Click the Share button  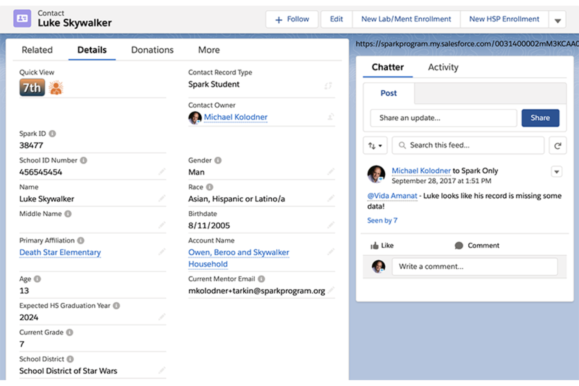[x=540, y=118]
